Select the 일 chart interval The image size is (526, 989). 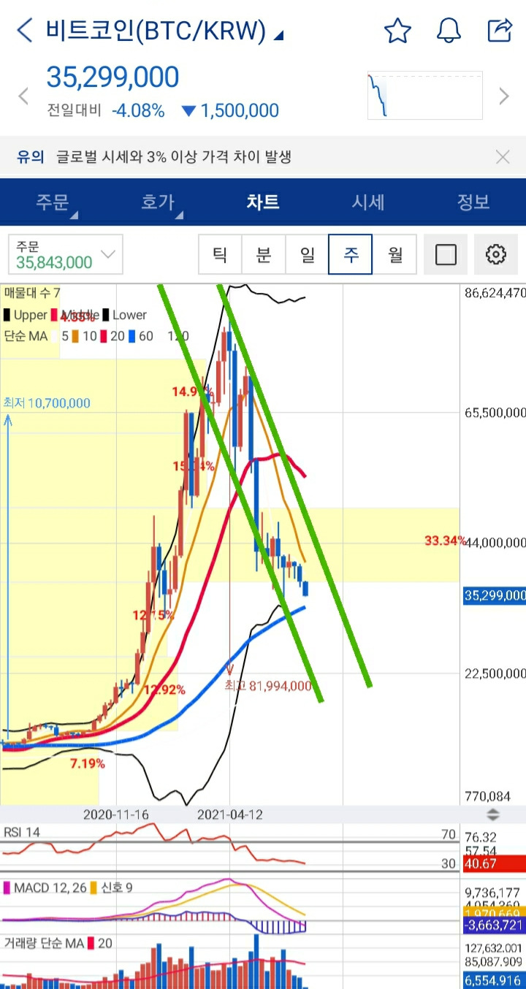(308, 254)
